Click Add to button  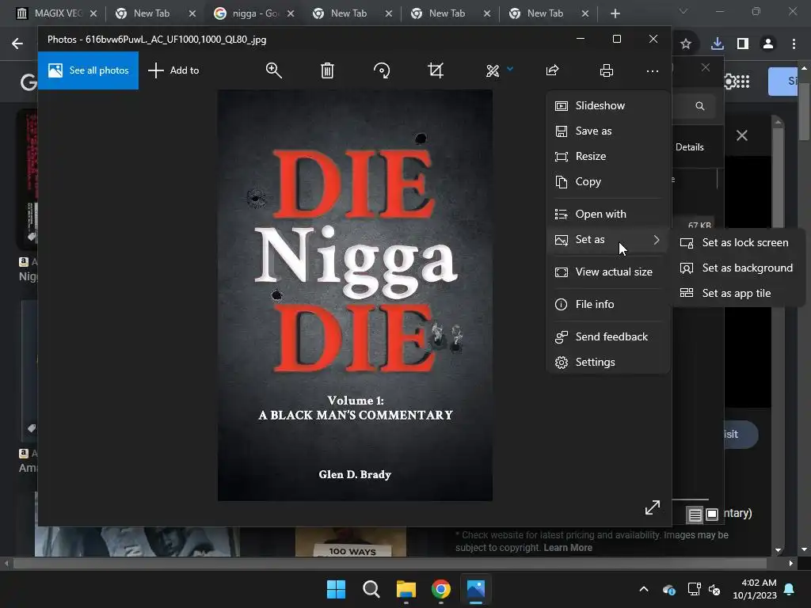pyautogui.click(x=173, y=70)
